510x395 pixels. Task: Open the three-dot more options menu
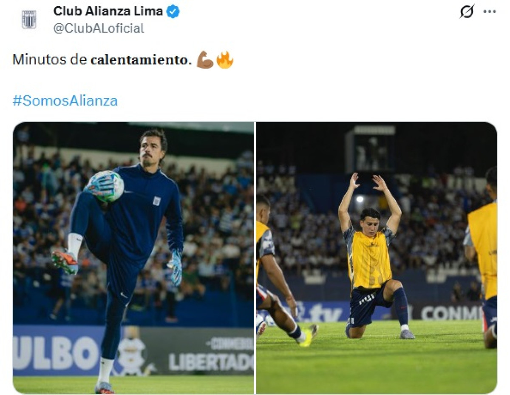click(x=490, y=12)
